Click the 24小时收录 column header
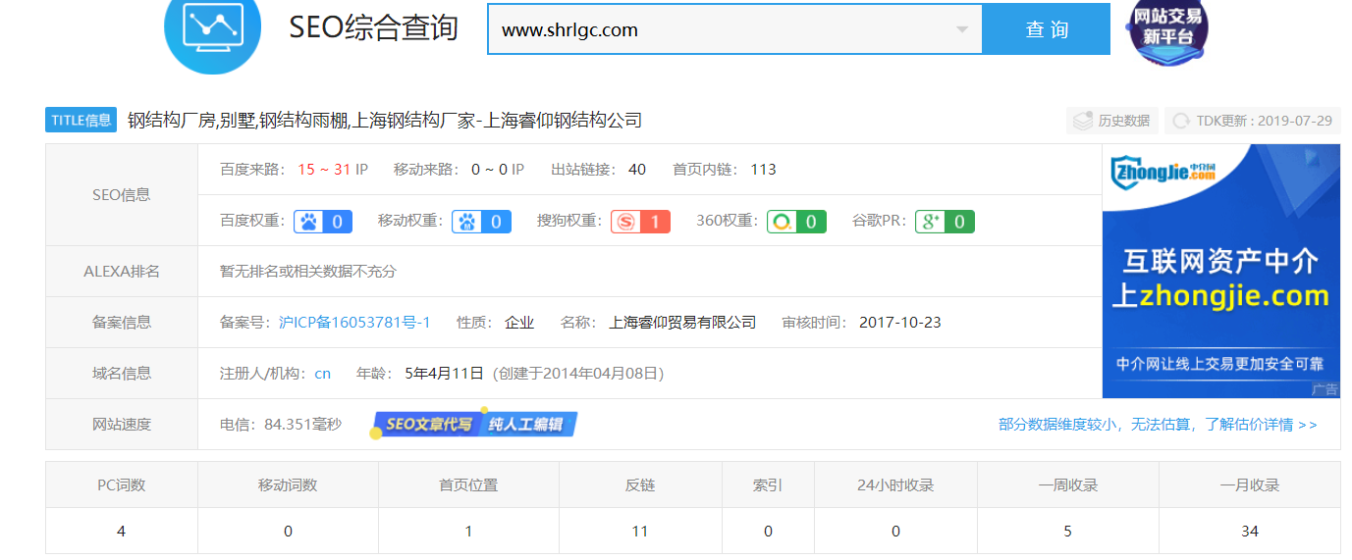 895,484
